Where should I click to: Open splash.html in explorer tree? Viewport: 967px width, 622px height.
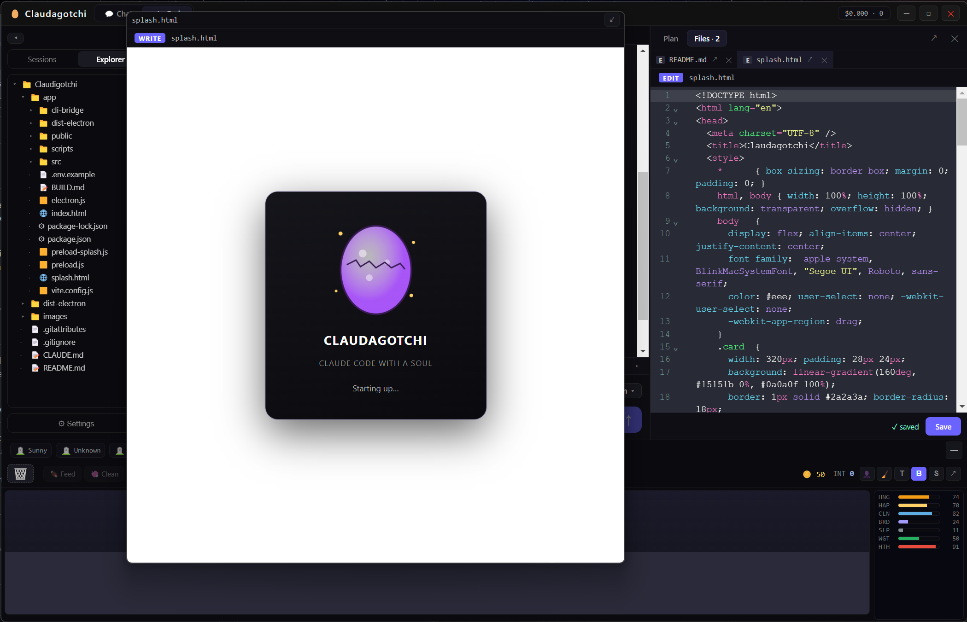pyautogui.click(x=70, y=278)
